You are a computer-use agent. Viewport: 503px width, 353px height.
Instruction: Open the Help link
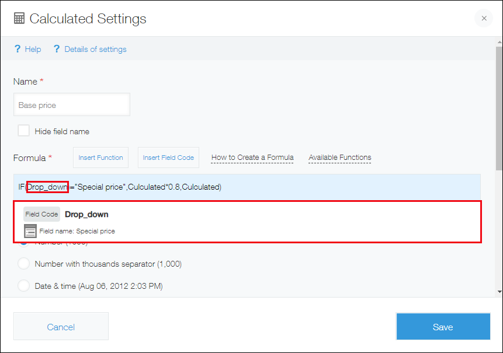33,49
